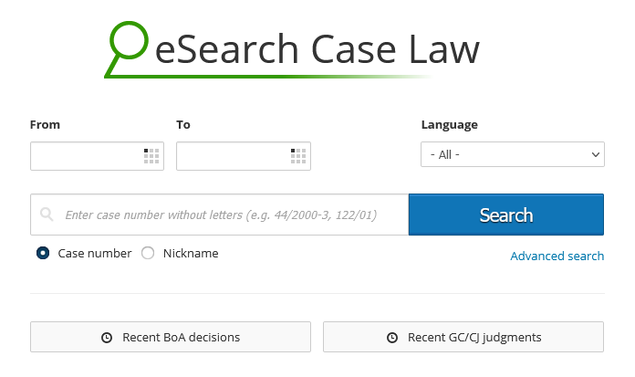Select the Nickname radio button
The image size is (635, 377).
(x=148, y=253)
